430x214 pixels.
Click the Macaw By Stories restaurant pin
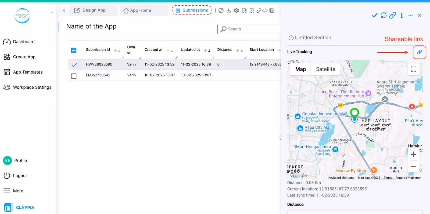pos(374,170)
